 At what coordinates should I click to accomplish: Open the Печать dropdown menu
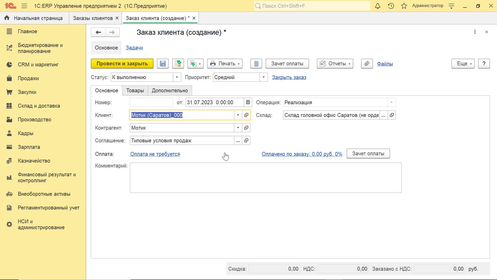point(225,64)
